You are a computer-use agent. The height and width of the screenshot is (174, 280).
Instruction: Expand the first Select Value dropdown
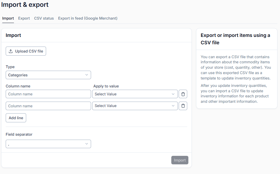point(135,94)
